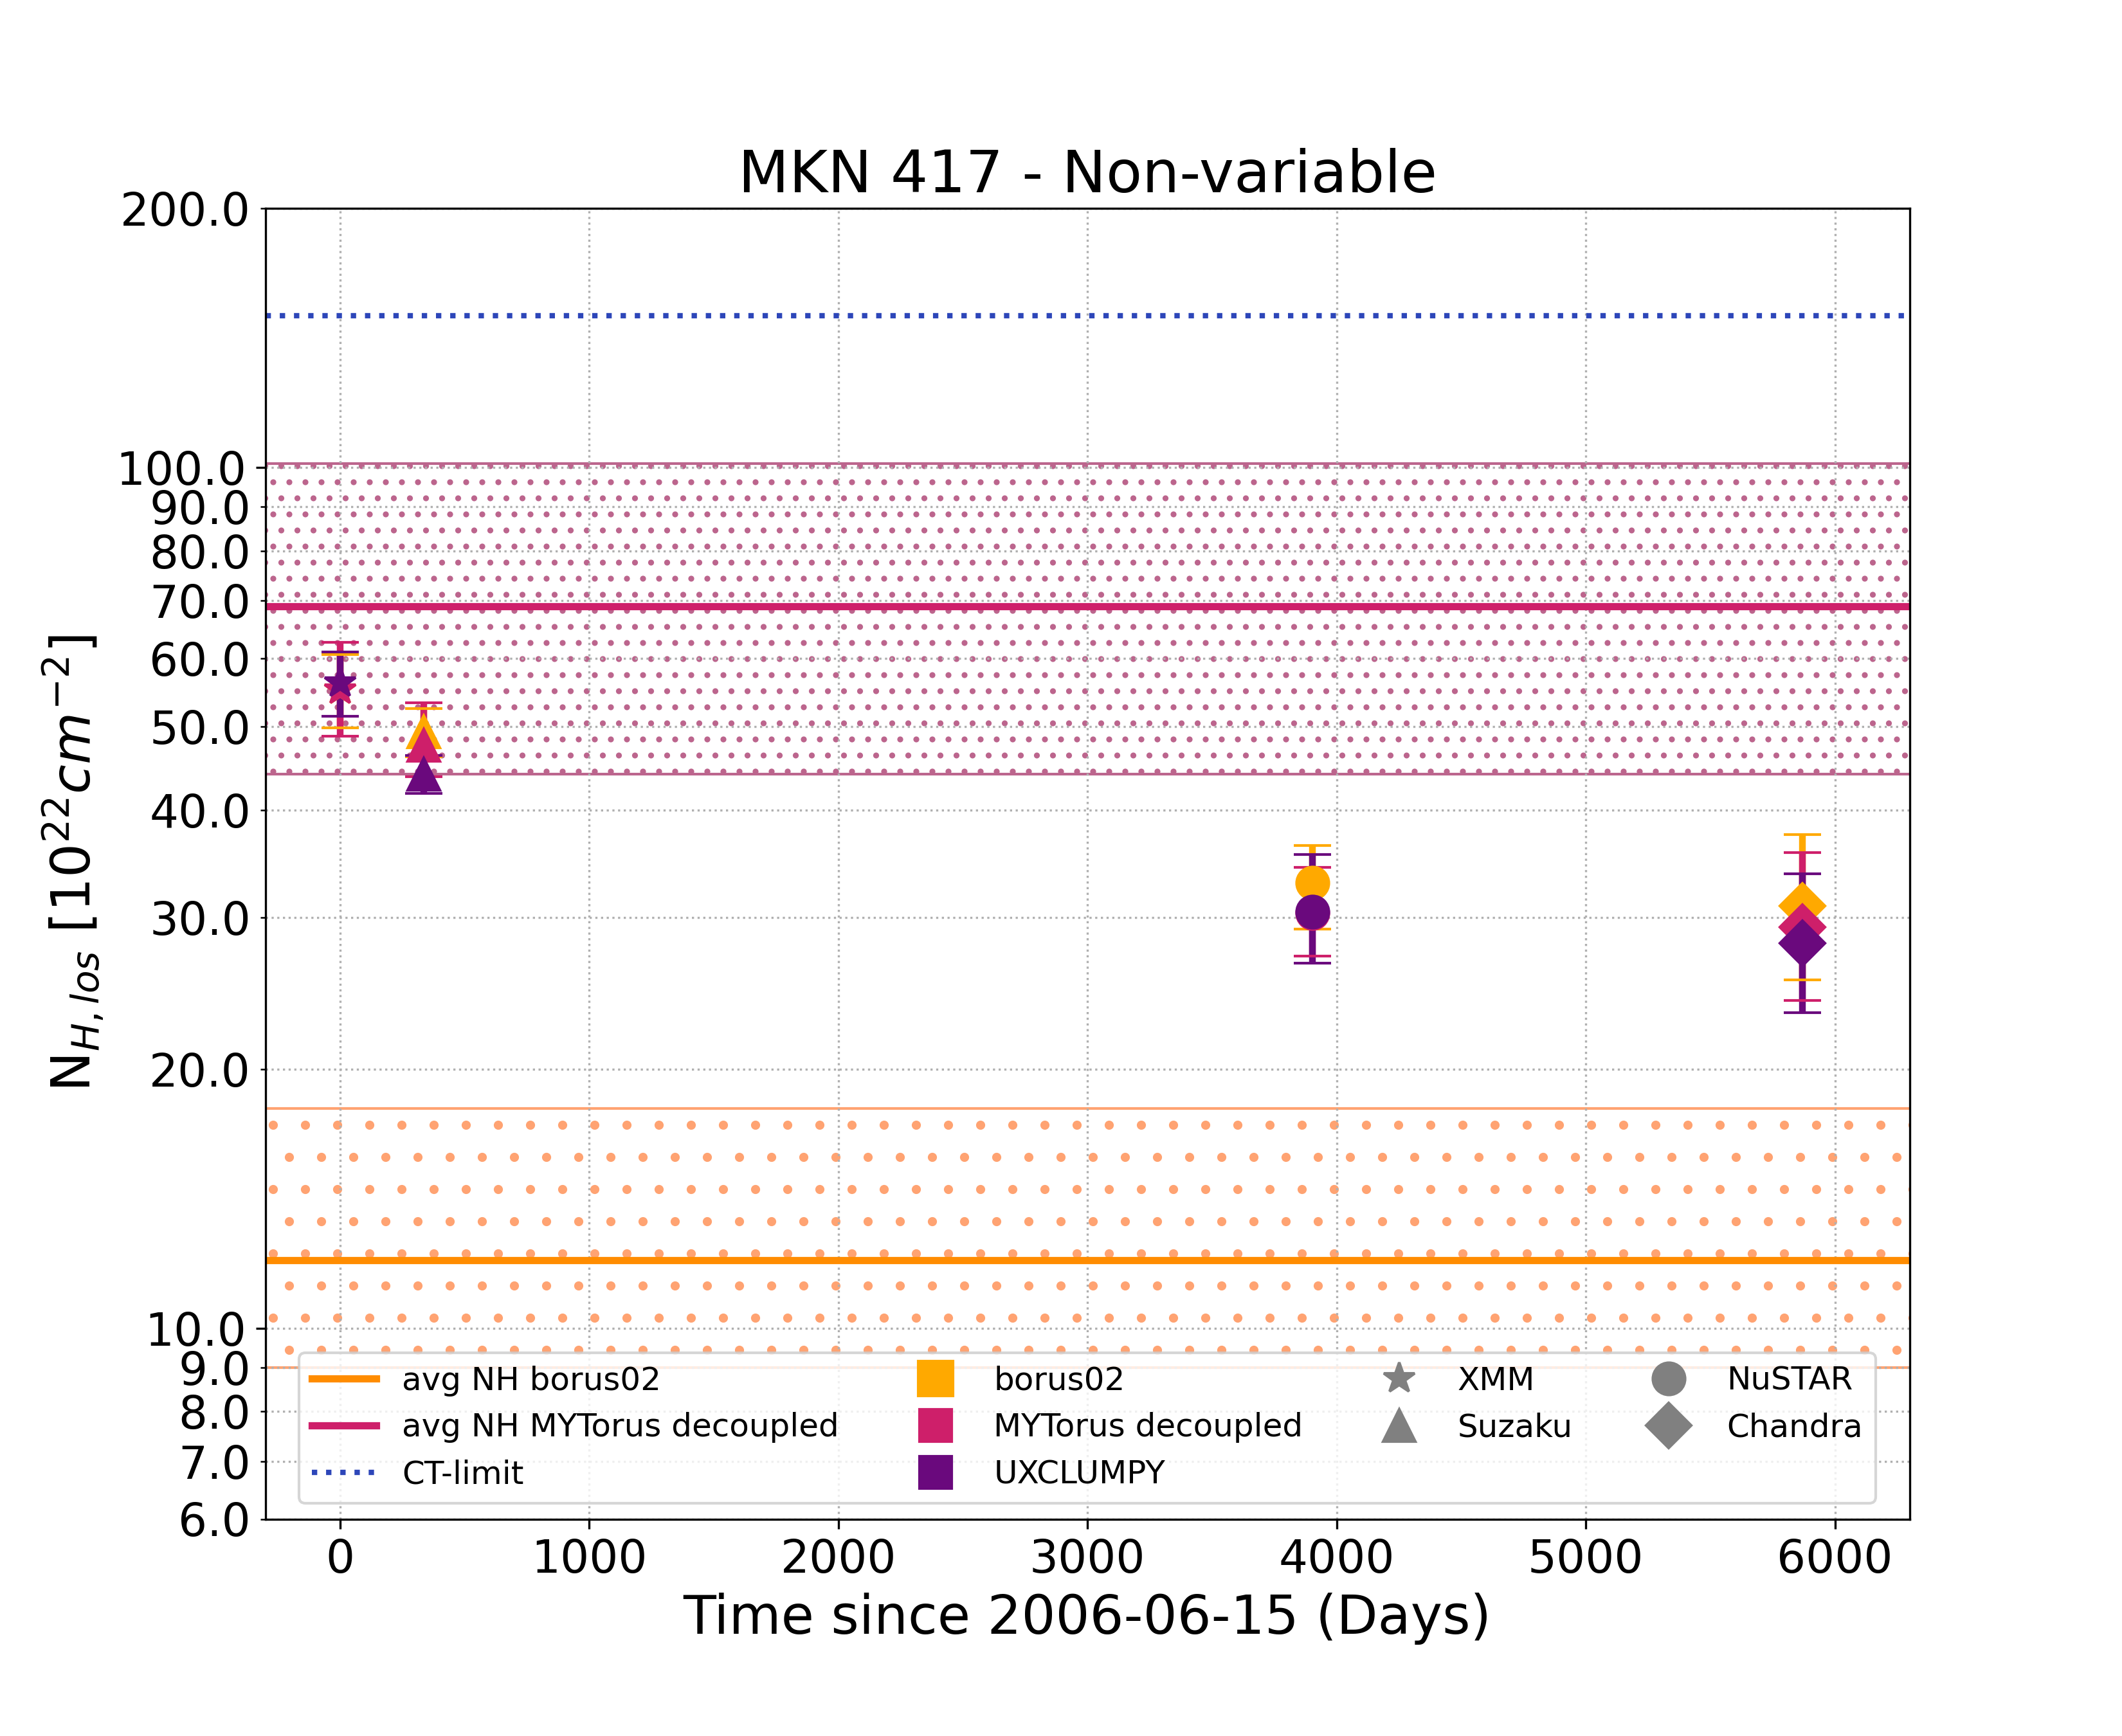Image resolution: width=2122 pixels, height=1736 pixels.
Task: Click the MYTorus decoupled pink color square
Action: (935, 1426)
